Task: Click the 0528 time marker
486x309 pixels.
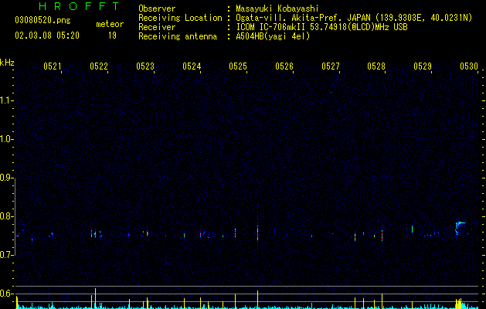Action: point(376,66)
